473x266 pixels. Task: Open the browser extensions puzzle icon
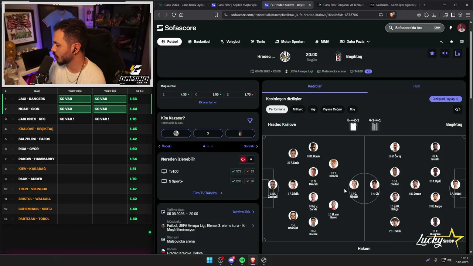pyautogui.click(x=426, y=15)
